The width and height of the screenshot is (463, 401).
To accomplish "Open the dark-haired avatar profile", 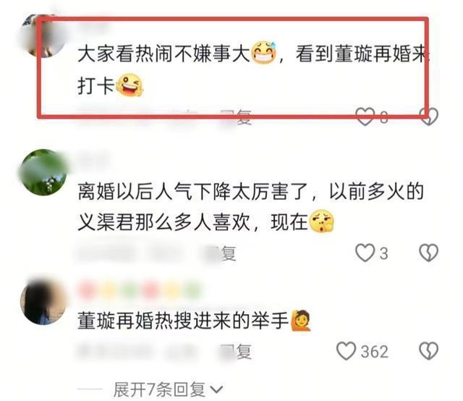I will click(x=43, y=302).
